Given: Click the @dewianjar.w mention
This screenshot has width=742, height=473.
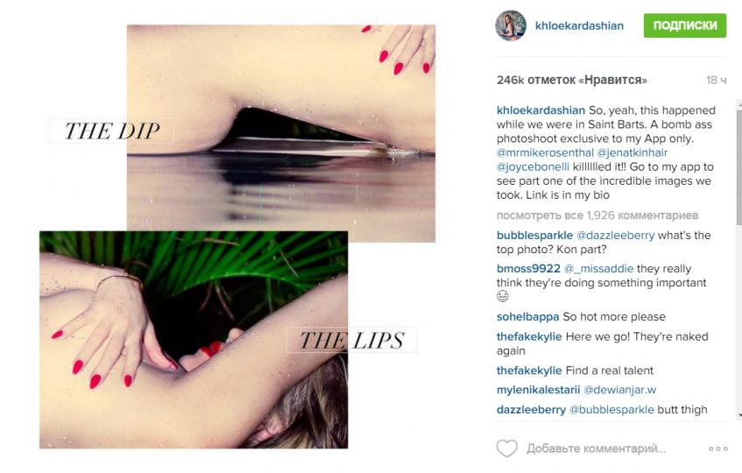Looking at the screenshot, I should point(620,390).
